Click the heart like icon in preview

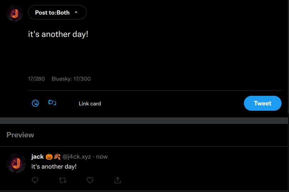pos(90,180)
